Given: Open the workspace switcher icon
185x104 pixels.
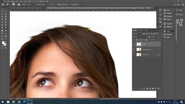Looking at the screenshot, I should tap(179, 5).
